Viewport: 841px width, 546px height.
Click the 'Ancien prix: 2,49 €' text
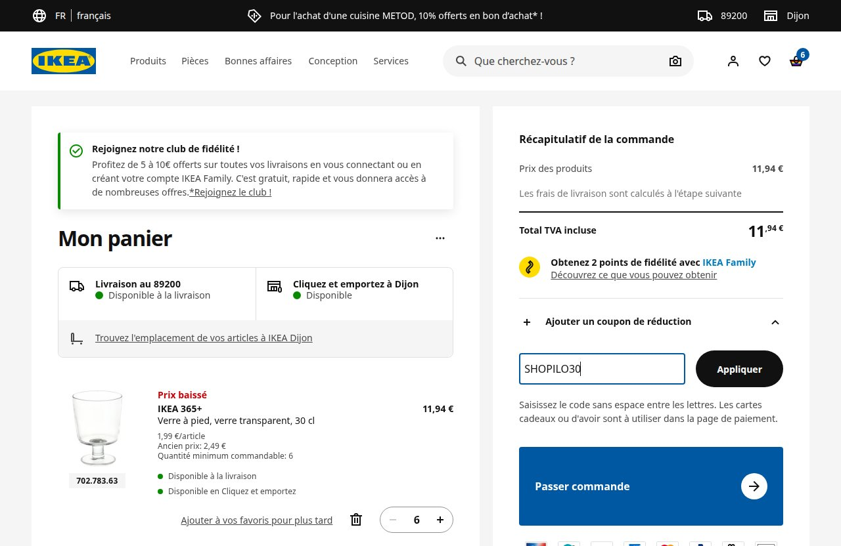tap(192, 446)
